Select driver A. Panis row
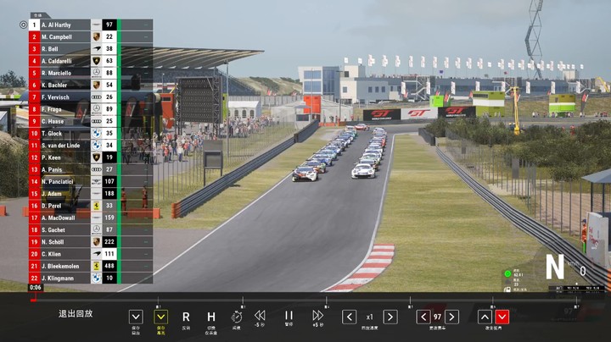 (91, 169)
